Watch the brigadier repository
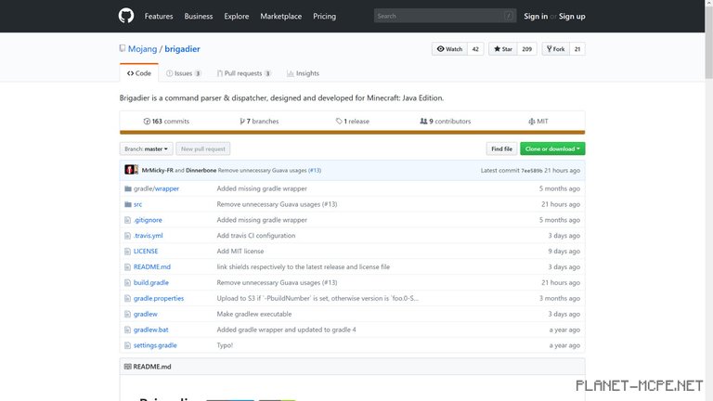Image resolution: width=713 pixels, height=401 pixels. point(449,49)
